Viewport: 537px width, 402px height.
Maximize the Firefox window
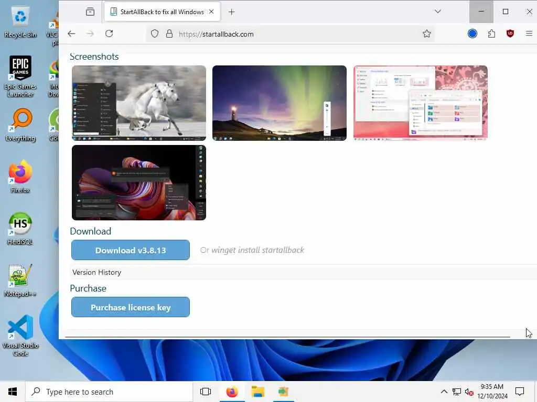[x=506, y=12]
